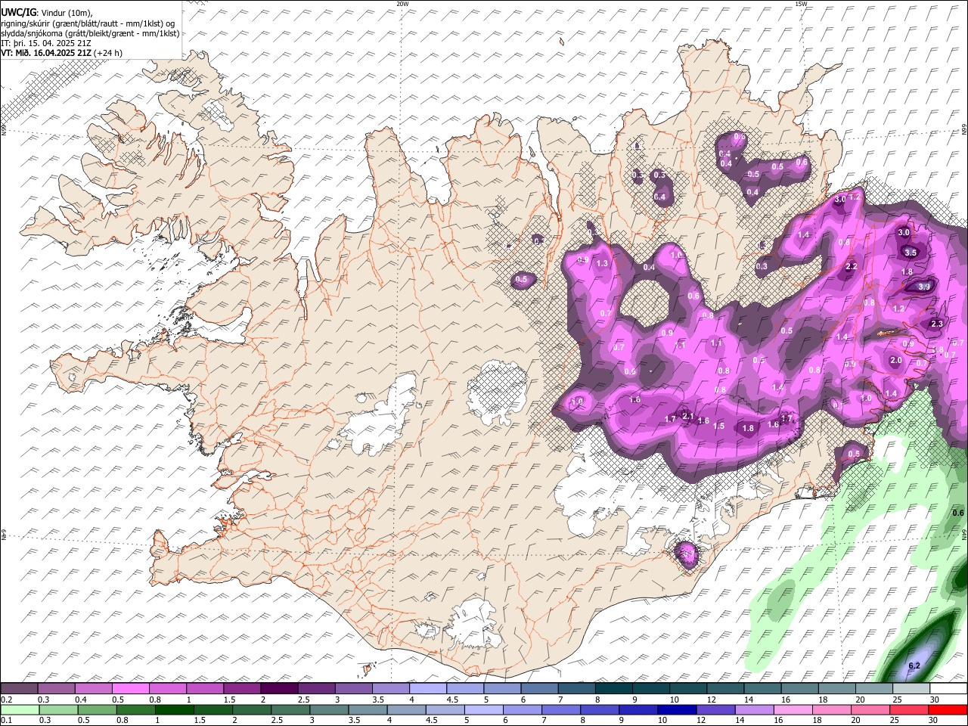Select the 'rigning/skúrir' legend description line
The width and height of the screenshot is (968, 726).
coord(88,23)
